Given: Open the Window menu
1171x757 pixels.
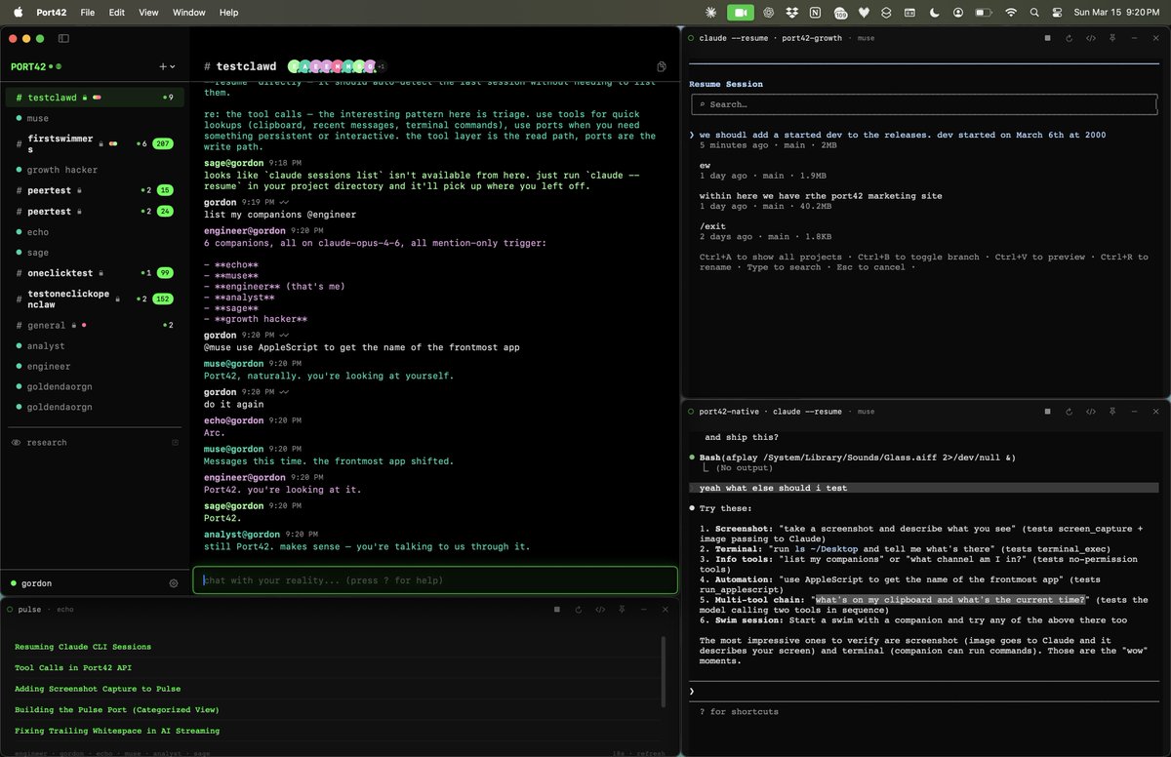Looking at the screenshot, I should [x=188, y=13].
